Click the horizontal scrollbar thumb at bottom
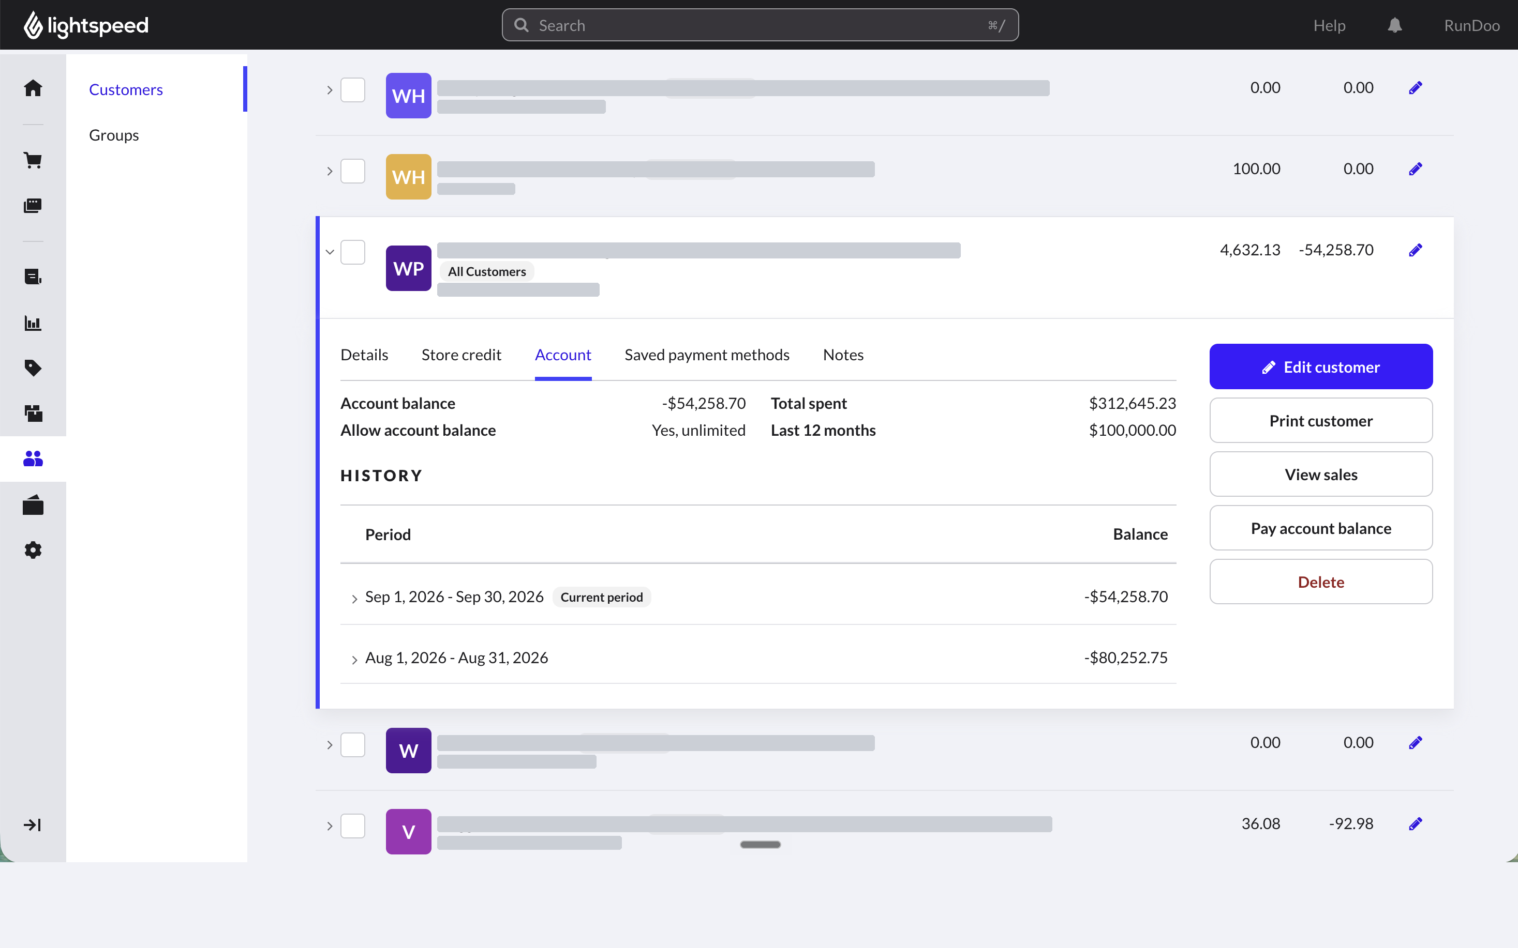 (760, 845)
